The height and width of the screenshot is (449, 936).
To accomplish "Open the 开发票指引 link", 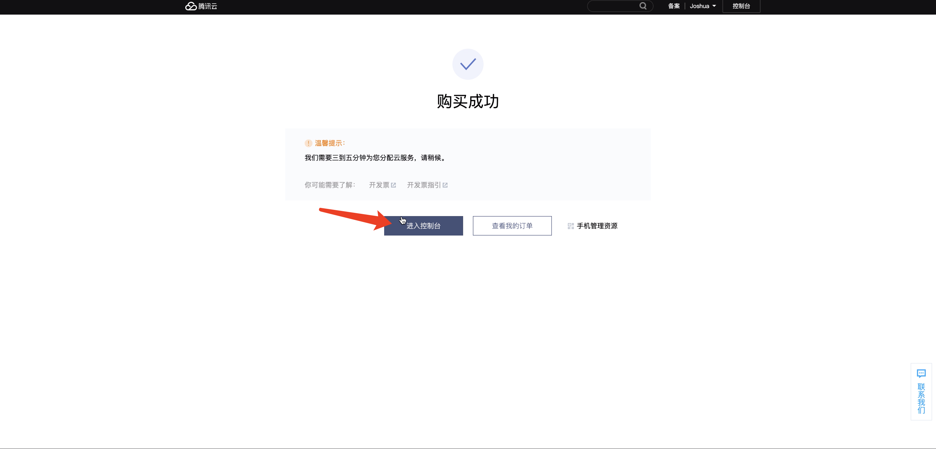I will pos(424,185).
